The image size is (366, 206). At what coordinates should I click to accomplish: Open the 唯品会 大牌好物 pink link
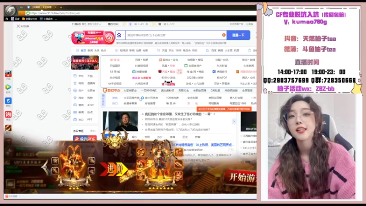click(142, 77)
